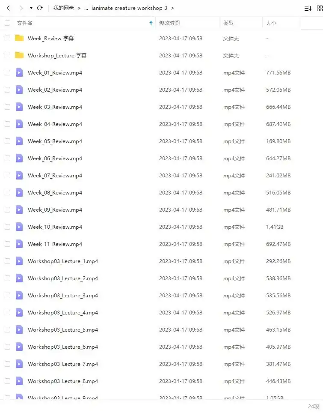Screen dimensions: 323x413
Task: Toggle the select-all checkbox in the header
Action: [8, 23]
